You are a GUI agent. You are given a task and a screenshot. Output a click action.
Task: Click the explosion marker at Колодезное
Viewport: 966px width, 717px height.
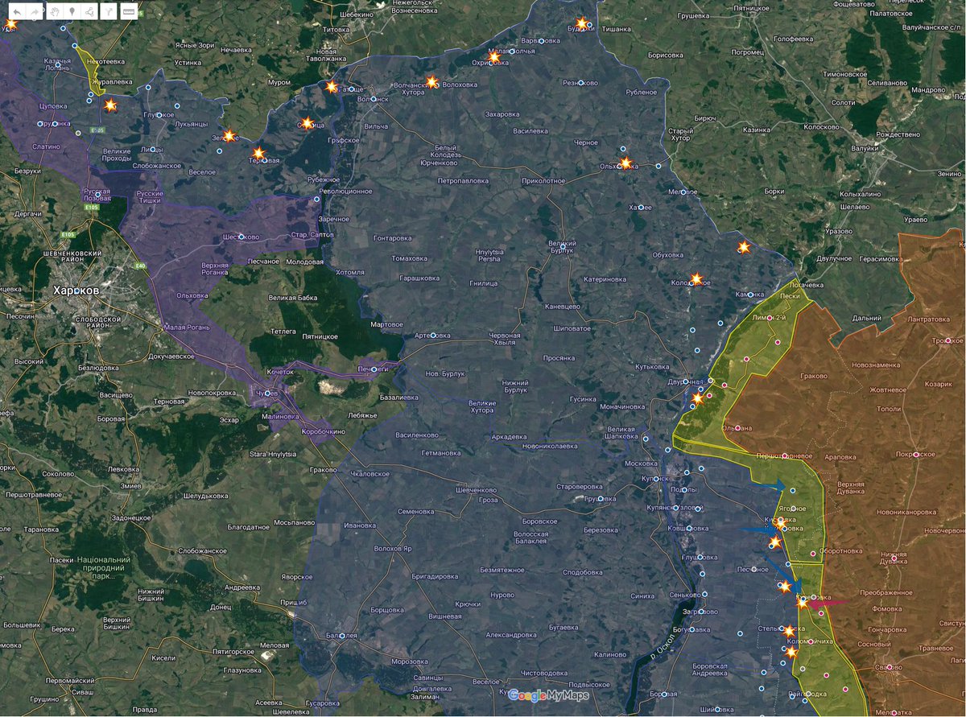pyautogui.click(x=696, y=279)
